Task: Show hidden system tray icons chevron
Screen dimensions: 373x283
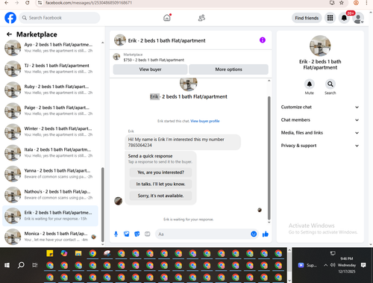Action: click(325, 265)
